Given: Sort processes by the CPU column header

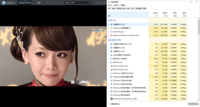Looking at the screenshot, I should pyautogui.click(x=154, y=15).
